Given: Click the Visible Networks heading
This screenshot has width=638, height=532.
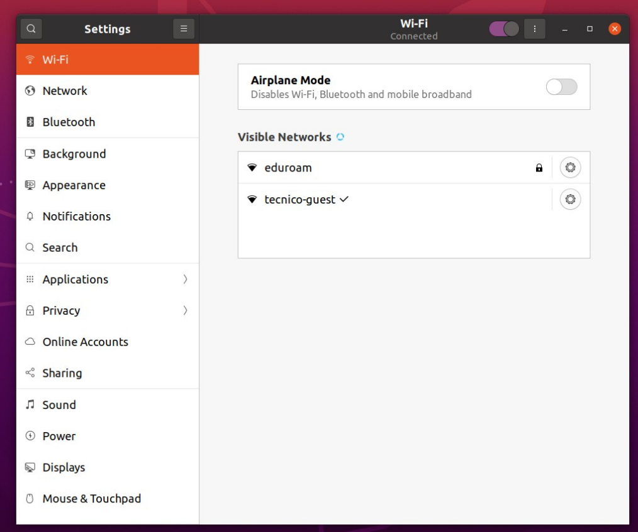Looking at the screenshot, I should point(284,137).
